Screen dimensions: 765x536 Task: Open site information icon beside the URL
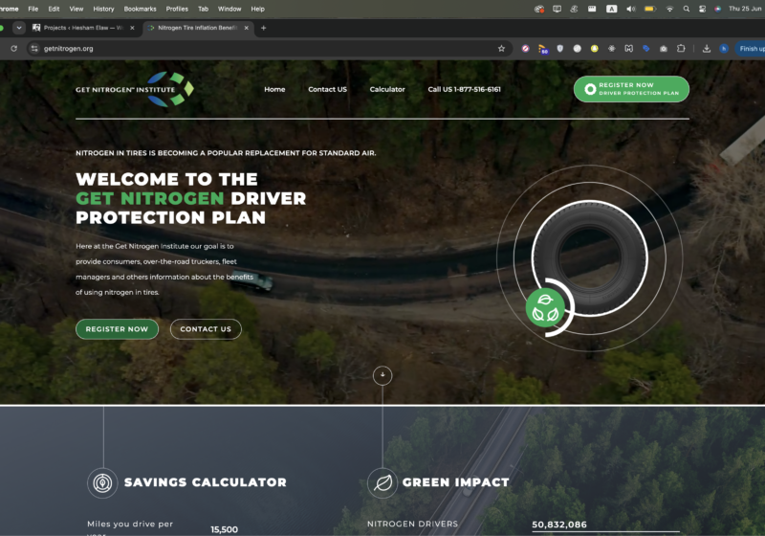pos(34,48)
